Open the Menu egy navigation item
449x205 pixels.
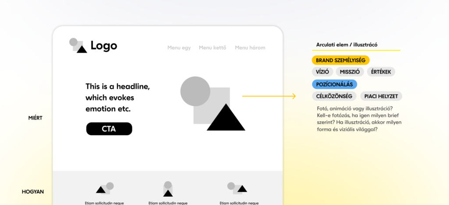coord(179,48)
